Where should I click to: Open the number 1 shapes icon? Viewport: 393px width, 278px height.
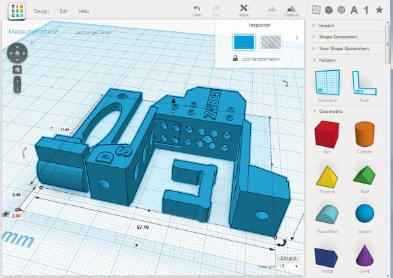click(366, 10)
